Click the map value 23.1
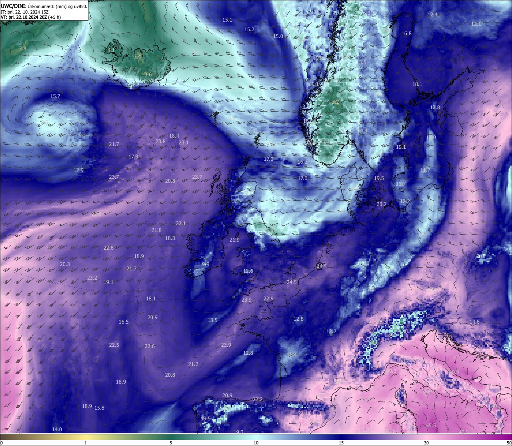Image resolution: width=512 pixels, height=446 pixels. pyautogui.click(x=184, y=142)
